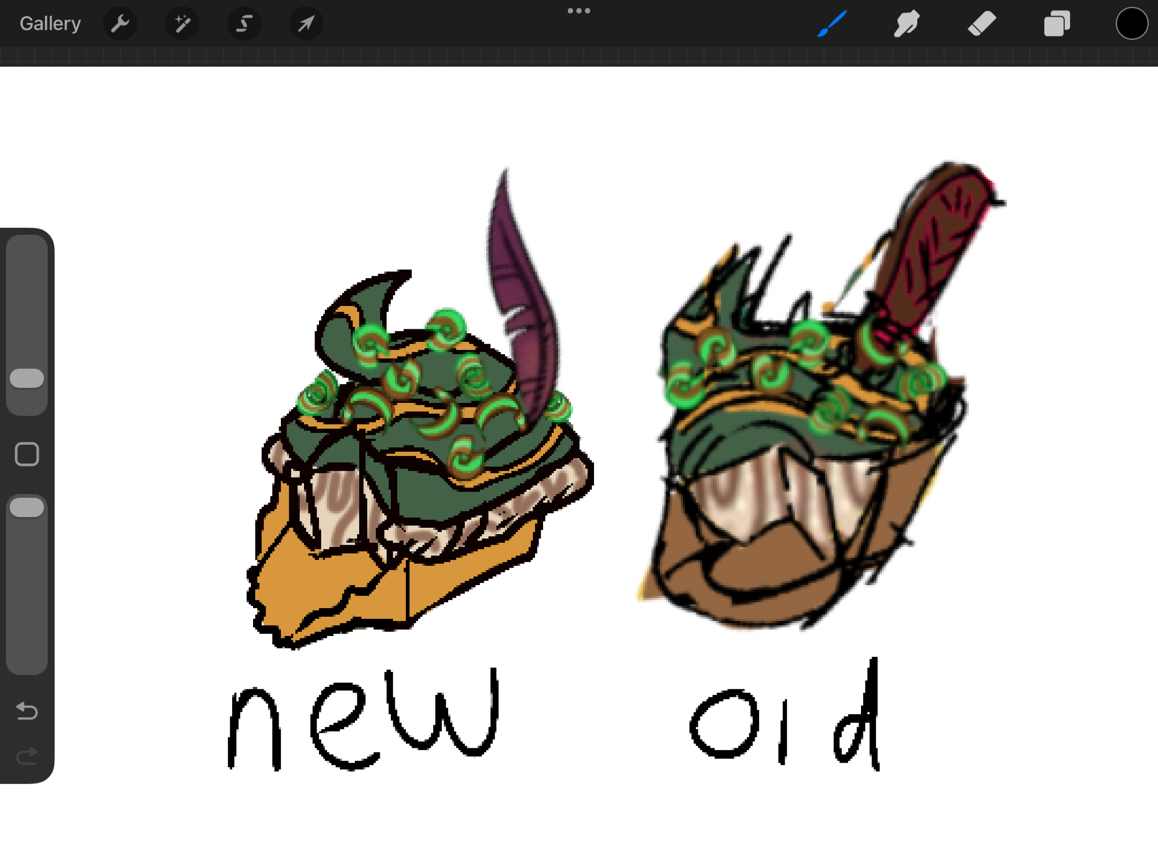Activate the Selection tool
Viewport: 1158px width, 868px height.
point(244,24)
